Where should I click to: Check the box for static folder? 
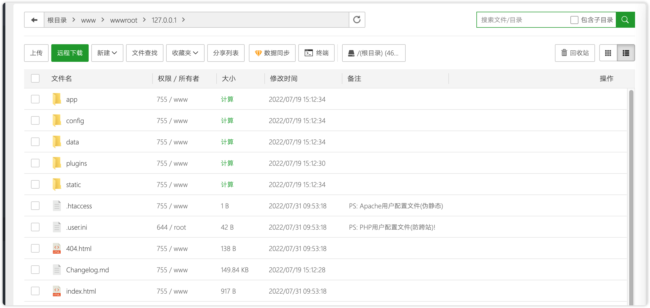coord(35,184)
